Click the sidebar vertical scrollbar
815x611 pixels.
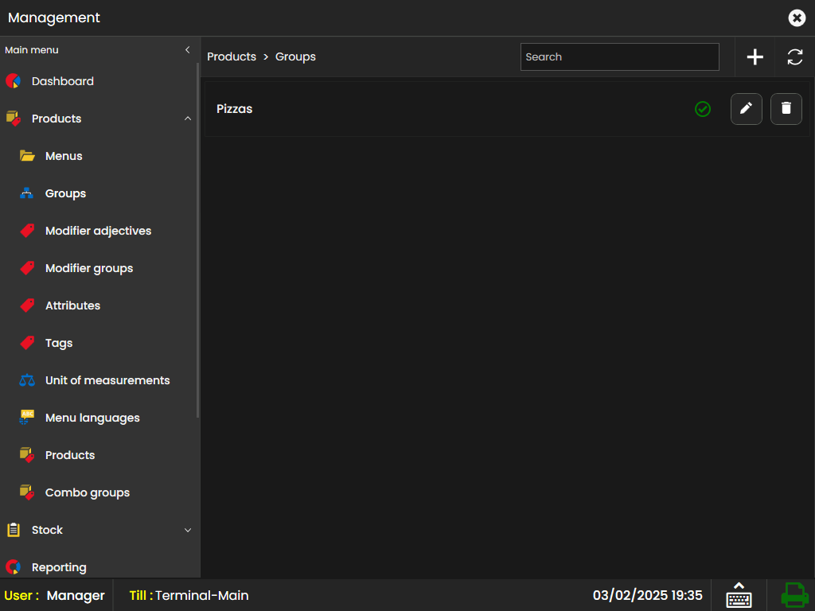[x=198, y=239]
